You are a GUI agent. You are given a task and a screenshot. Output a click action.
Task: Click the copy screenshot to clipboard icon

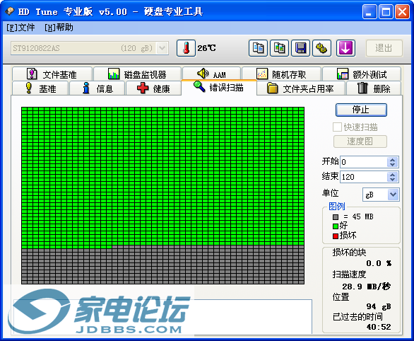(x=279, y=48)
